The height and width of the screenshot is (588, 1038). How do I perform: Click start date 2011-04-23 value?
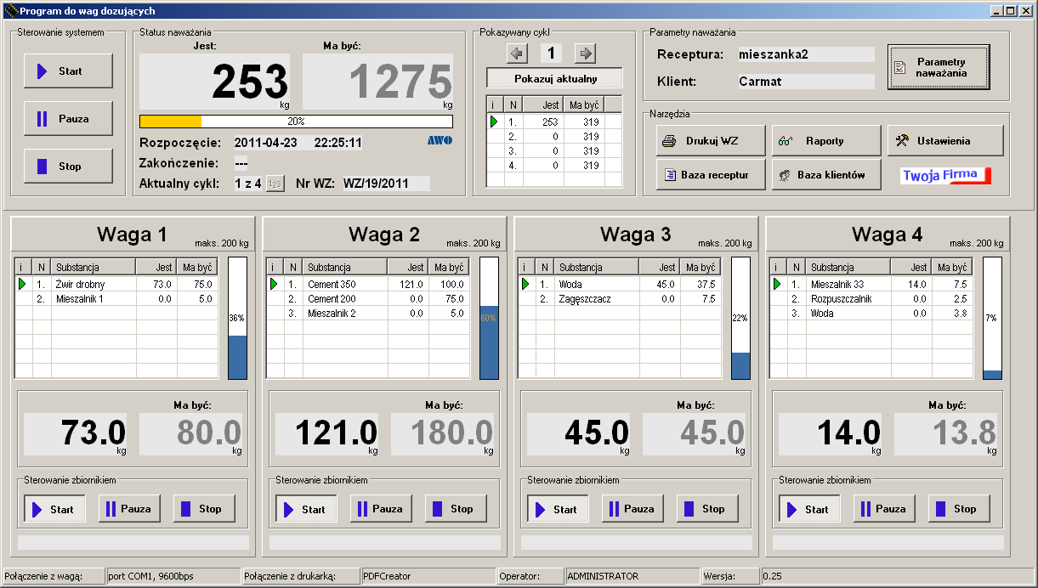pos(265,143)
